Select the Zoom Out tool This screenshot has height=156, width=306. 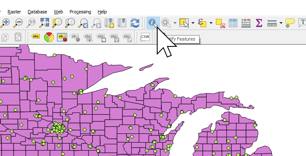coord(18,23)
